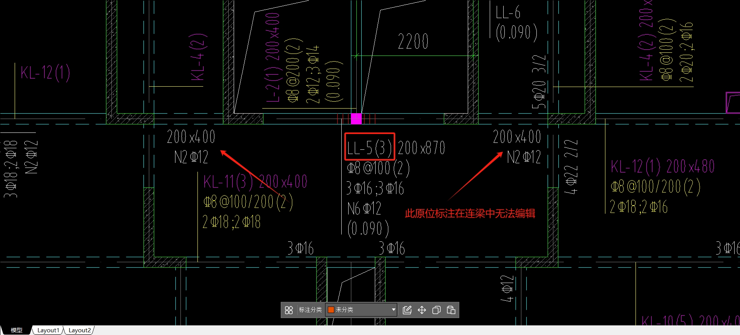Viewport: 740px width, 335px height.
Task: Select the magenta grip square on the beam
Action: point(356,119)
